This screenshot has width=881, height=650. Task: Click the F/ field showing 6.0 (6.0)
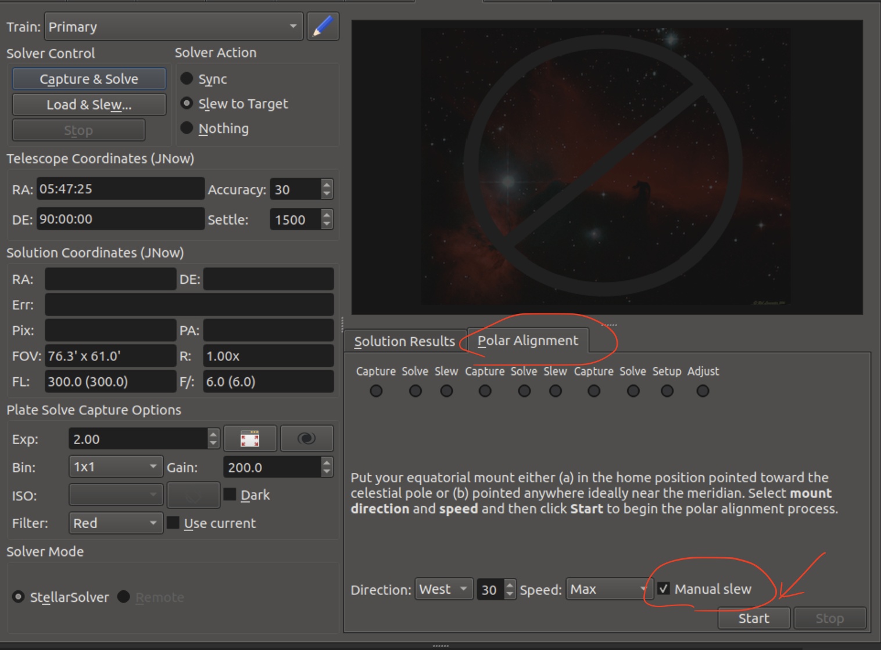(268, 381)
